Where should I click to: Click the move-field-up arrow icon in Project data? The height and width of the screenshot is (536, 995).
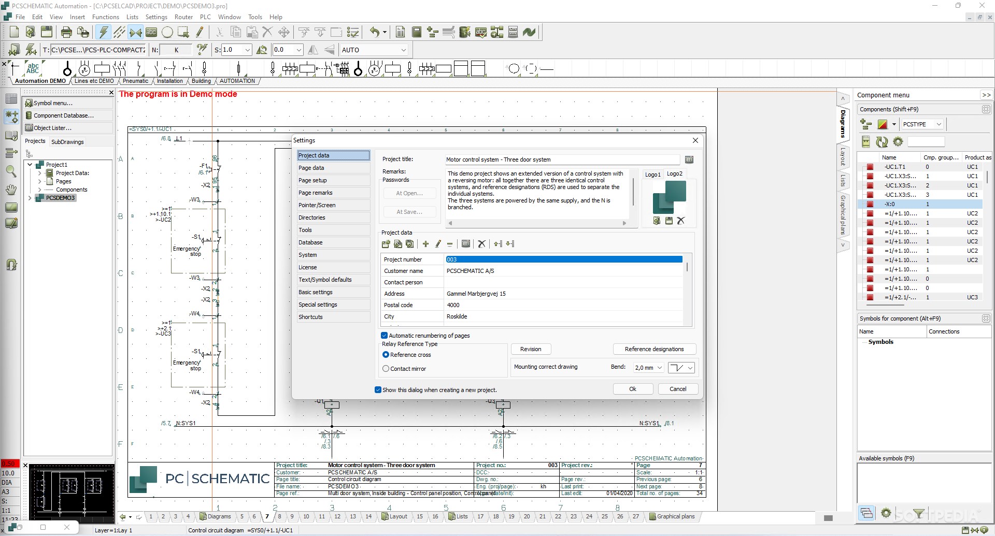[498, 244]
